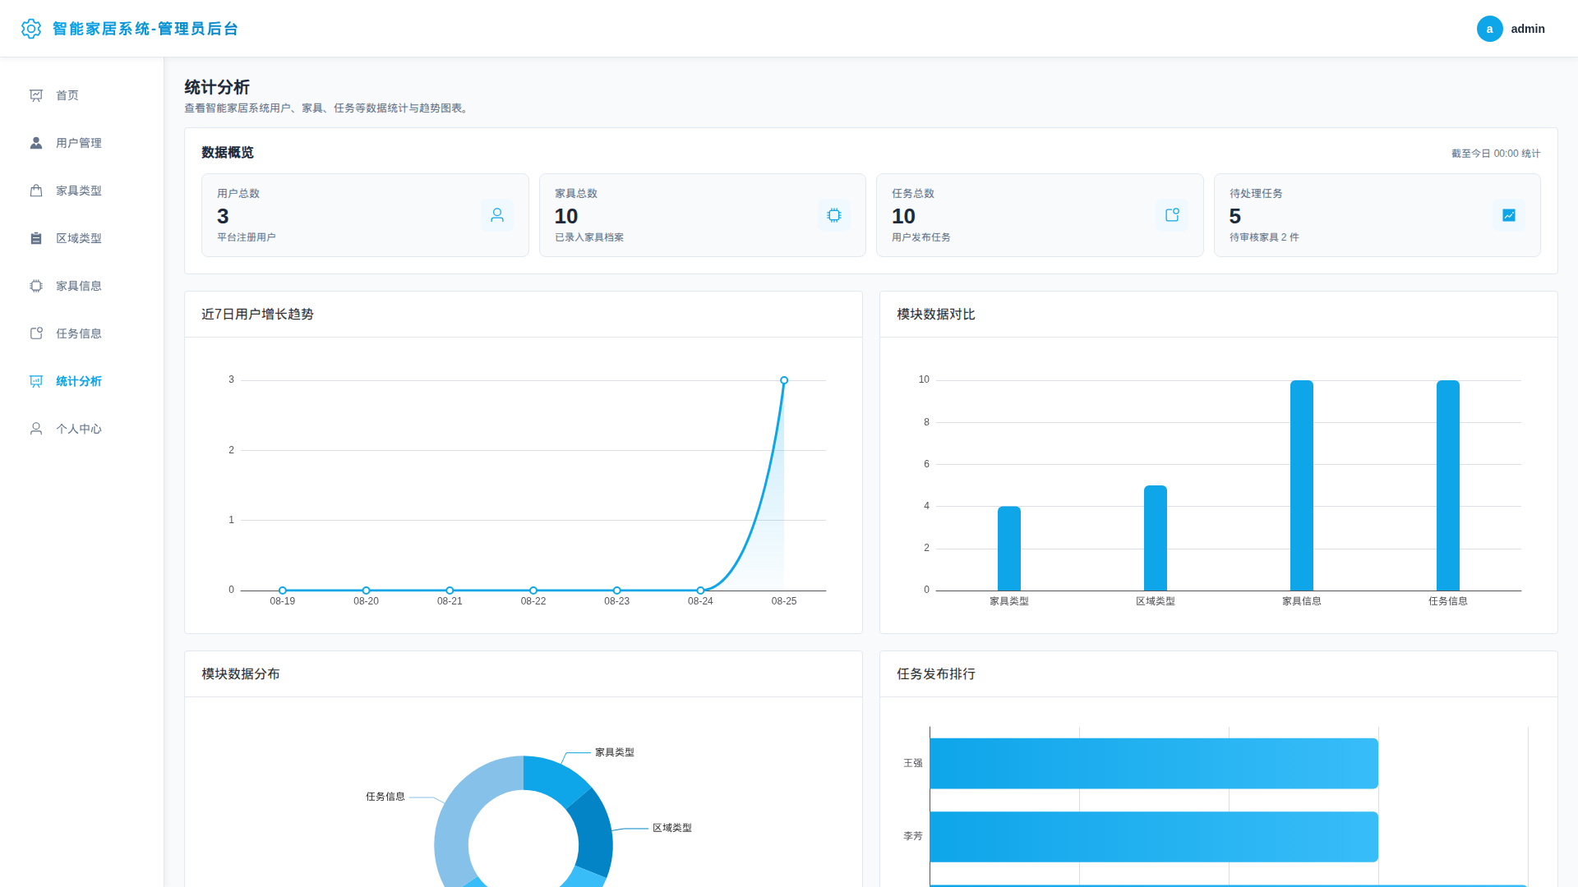This screenshot has width=1578, height=887.
Task: Click the task icon in 任务总数 card
Action: coord(1172,215)
